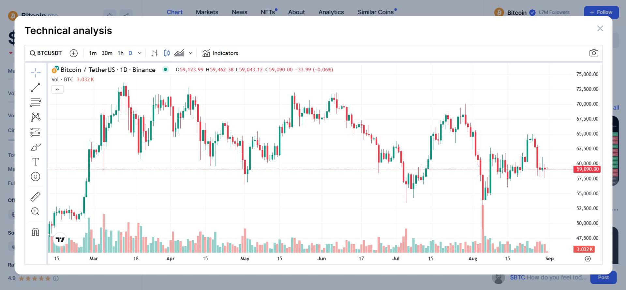The height and width of the screenshot is (290, 626).
Task: Open the emoji icons tool
Action: tap(36, 177)
